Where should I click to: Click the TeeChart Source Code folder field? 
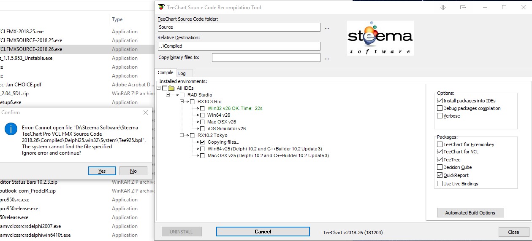(239, 27)
